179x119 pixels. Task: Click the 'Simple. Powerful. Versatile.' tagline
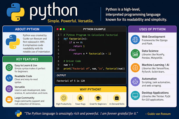(71, 21)
